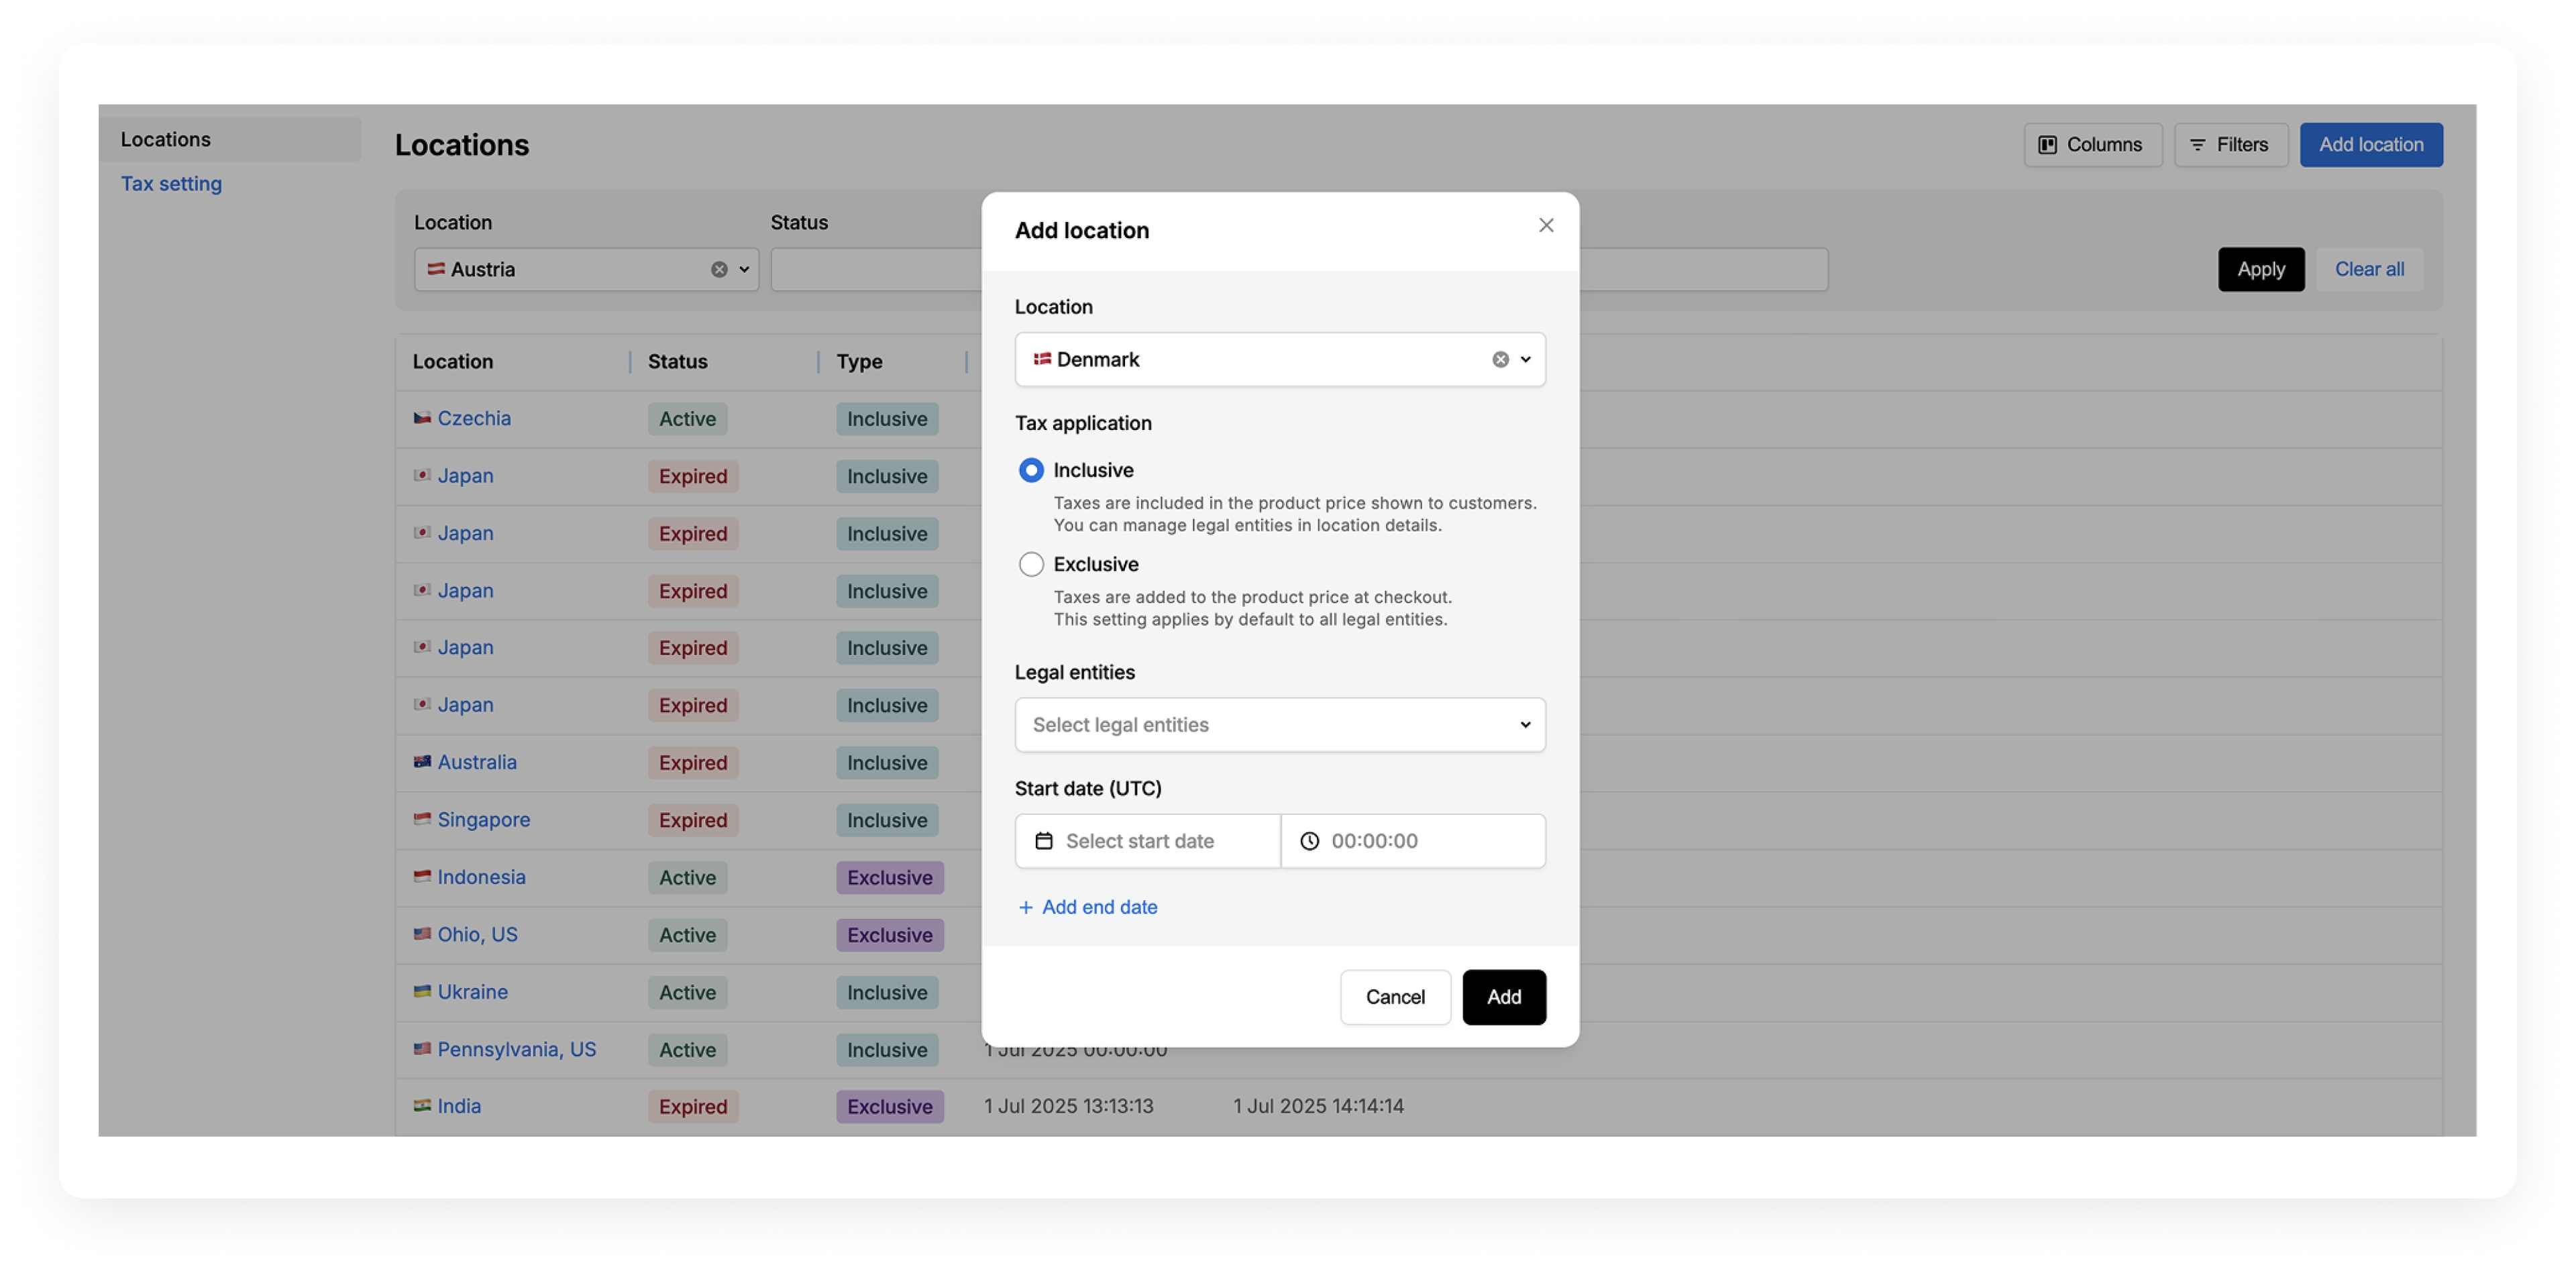Close the Add location dialog

point(1546,225)
